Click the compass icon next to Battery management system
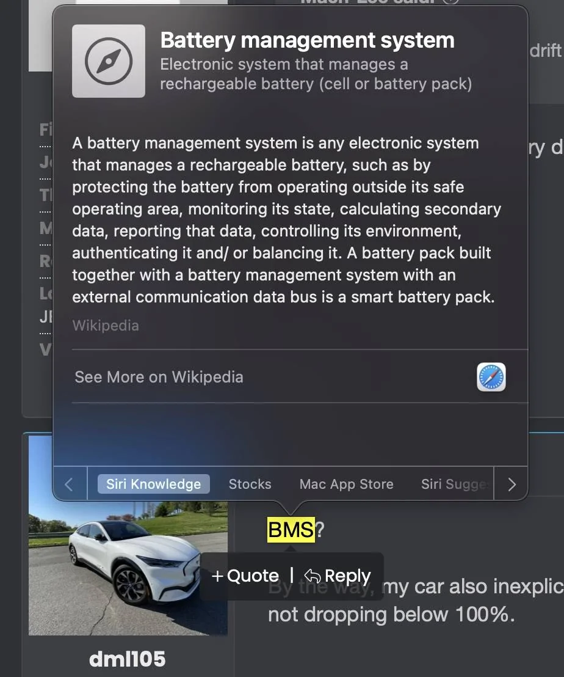This screenshot has height=677, width=564. [x=109, y=61]
